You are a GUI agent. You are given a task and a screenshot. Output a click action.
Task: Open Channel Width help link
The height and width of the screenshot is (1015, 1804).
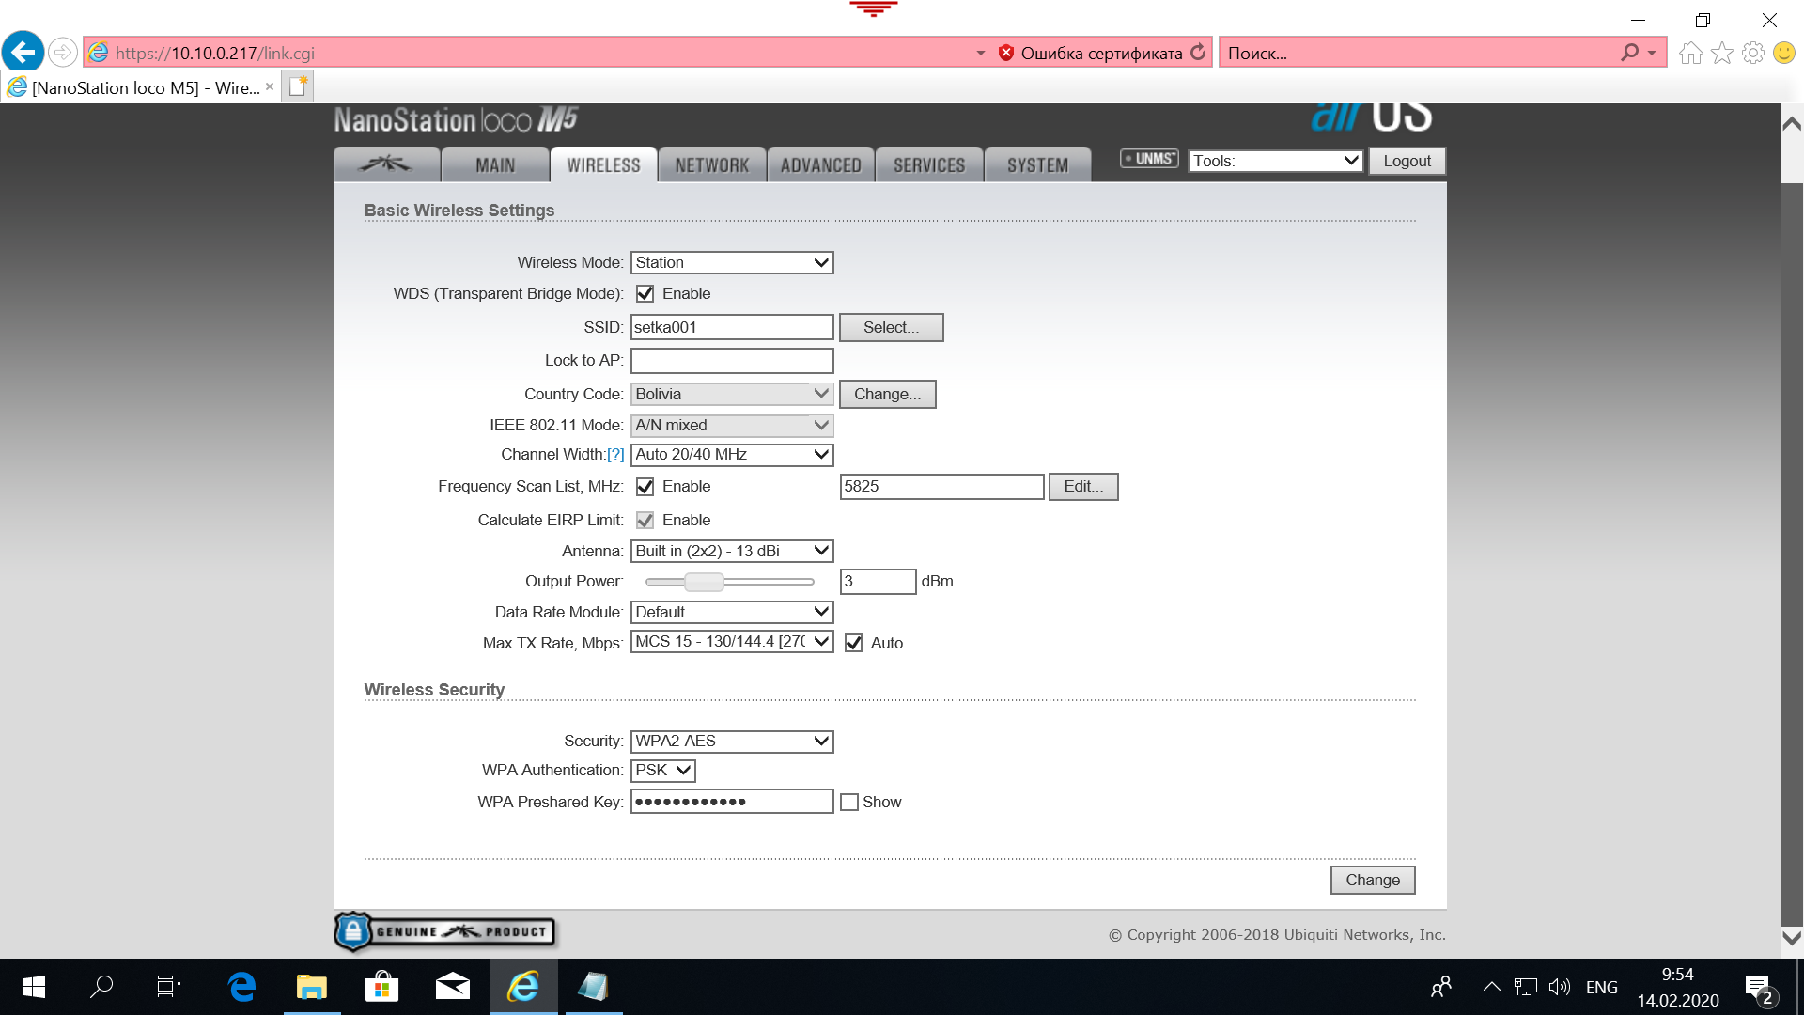(x=615, y=455)
